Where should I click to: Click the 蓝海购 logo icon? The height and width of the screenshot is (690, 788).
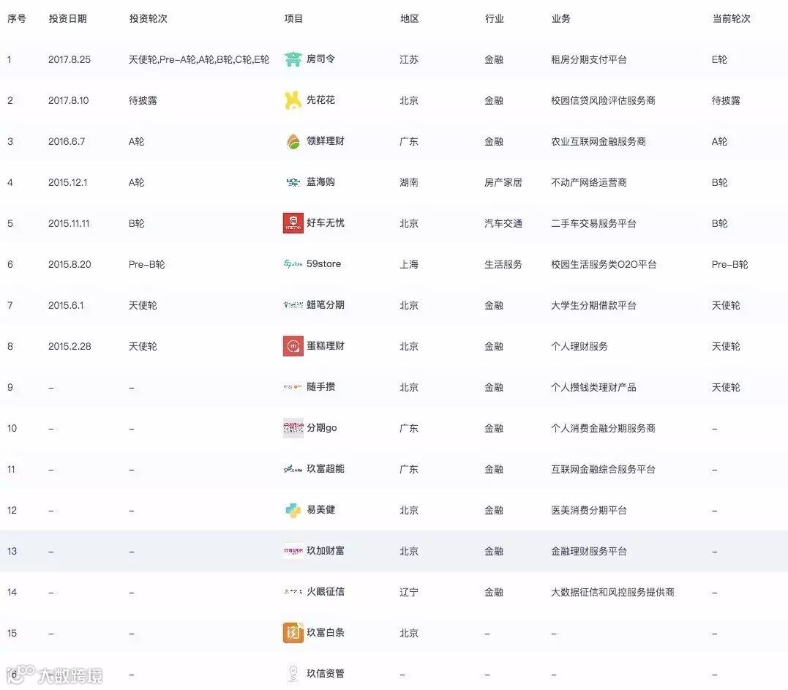coord(293,182)
